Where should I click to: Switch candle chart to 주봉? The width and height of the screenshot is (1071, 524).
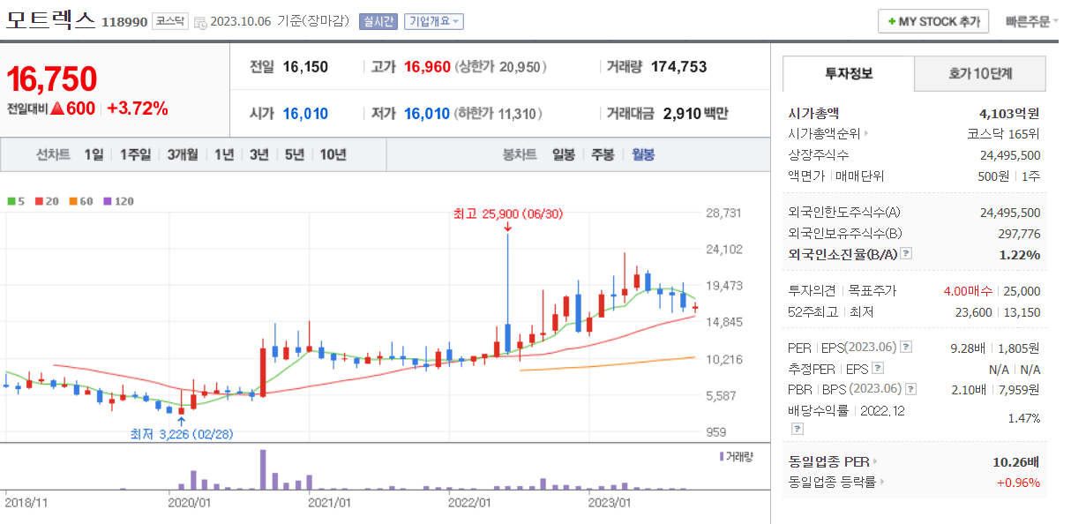coord(603,154)
